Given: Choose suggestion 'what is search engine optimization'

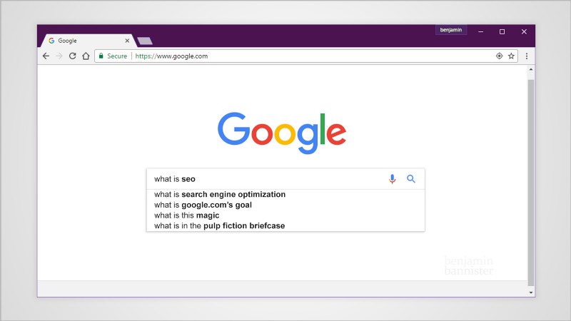Looking at the screenshot, I should tap(220, 194).
